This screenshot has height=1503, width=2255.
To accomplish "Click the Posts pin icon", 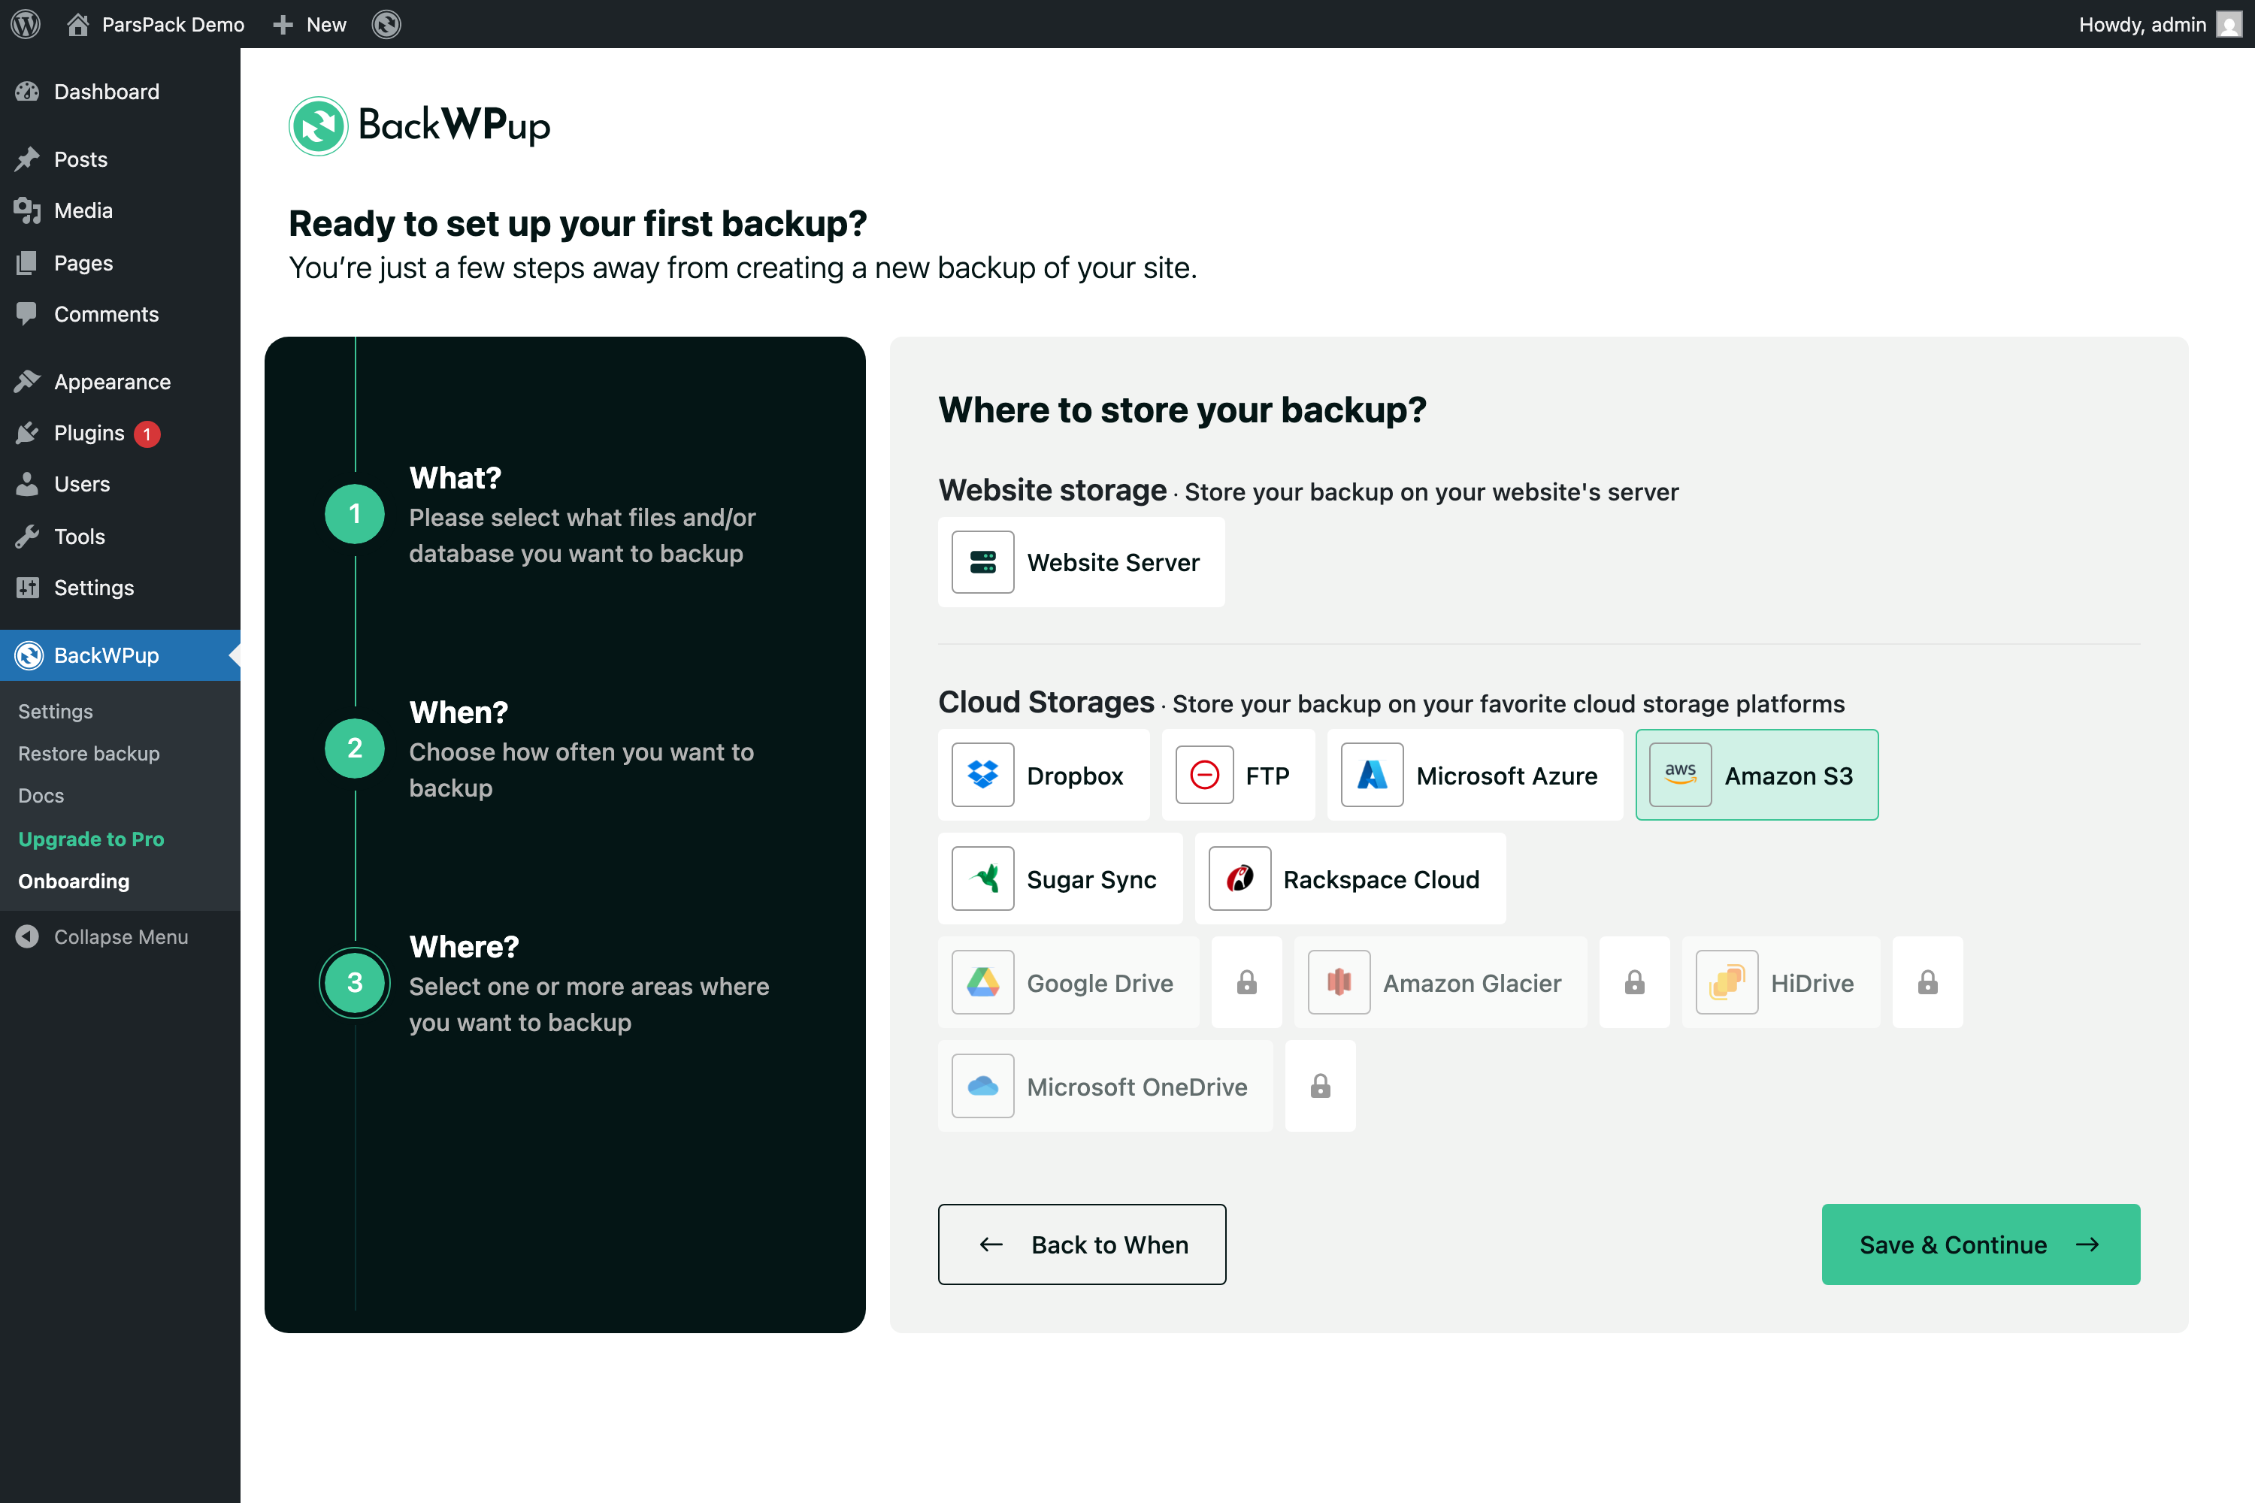I will [27, 159].
